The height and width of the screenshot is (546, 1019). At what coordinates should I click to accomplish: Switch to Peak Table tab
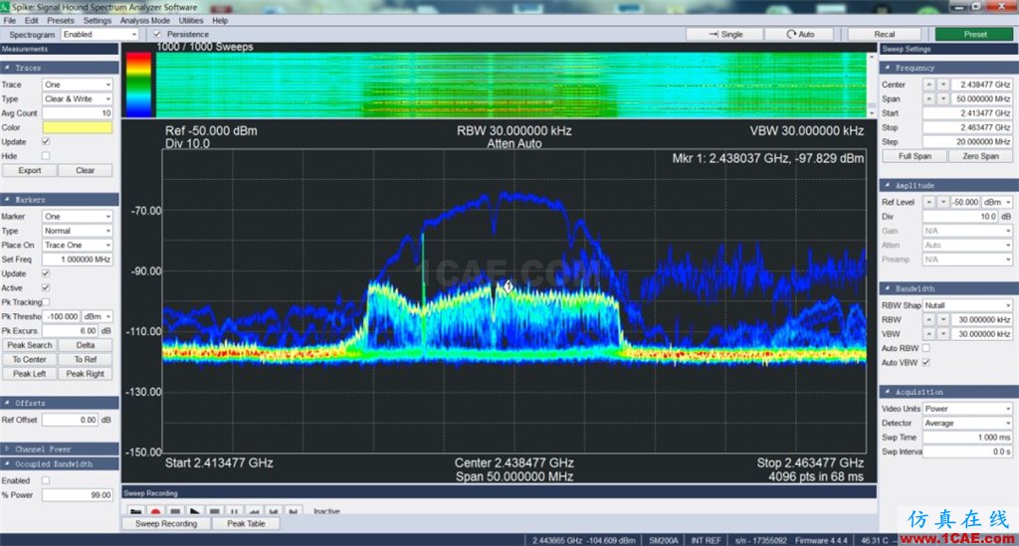pyautogui.click(x=247, y=523)
